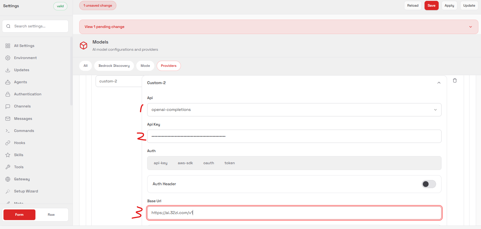Focus the Search settings field
This screenshot has height=229, width=481.
click(35, 26)
